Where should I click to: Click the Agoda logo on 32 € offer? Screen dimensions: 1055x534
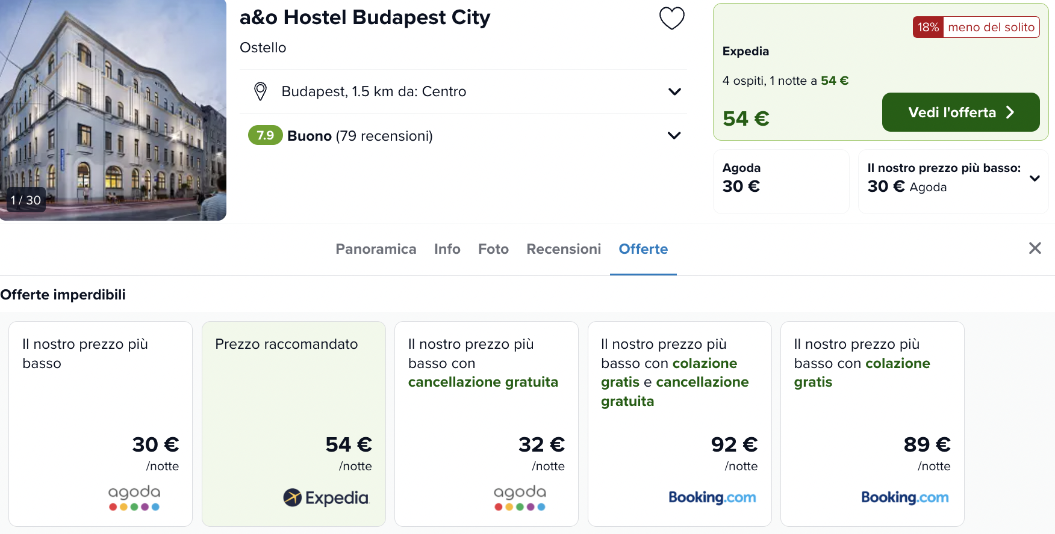click(x=520, y=498)
